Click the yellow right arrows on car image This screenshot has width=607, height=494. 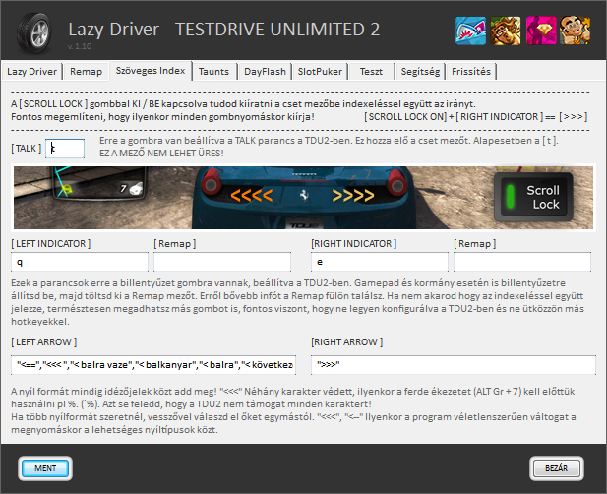tap(353, 195)
